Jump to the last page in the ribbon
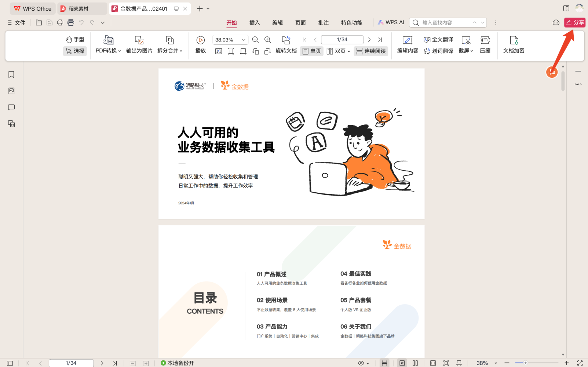588x367 pixels. point(380,40)
